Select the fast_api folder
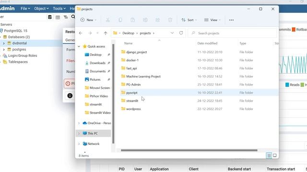Viewport: 307px width, 172px height. click(x=129, y=68)
